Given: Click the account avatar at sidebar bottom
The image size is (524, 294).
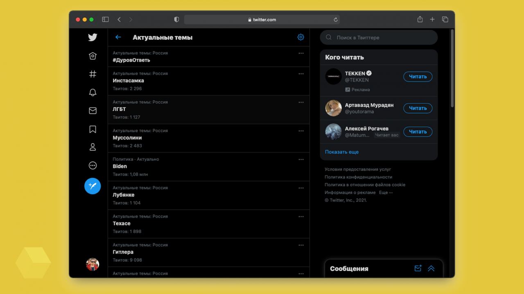Looking at the screenshot, I should coord(93,264).
